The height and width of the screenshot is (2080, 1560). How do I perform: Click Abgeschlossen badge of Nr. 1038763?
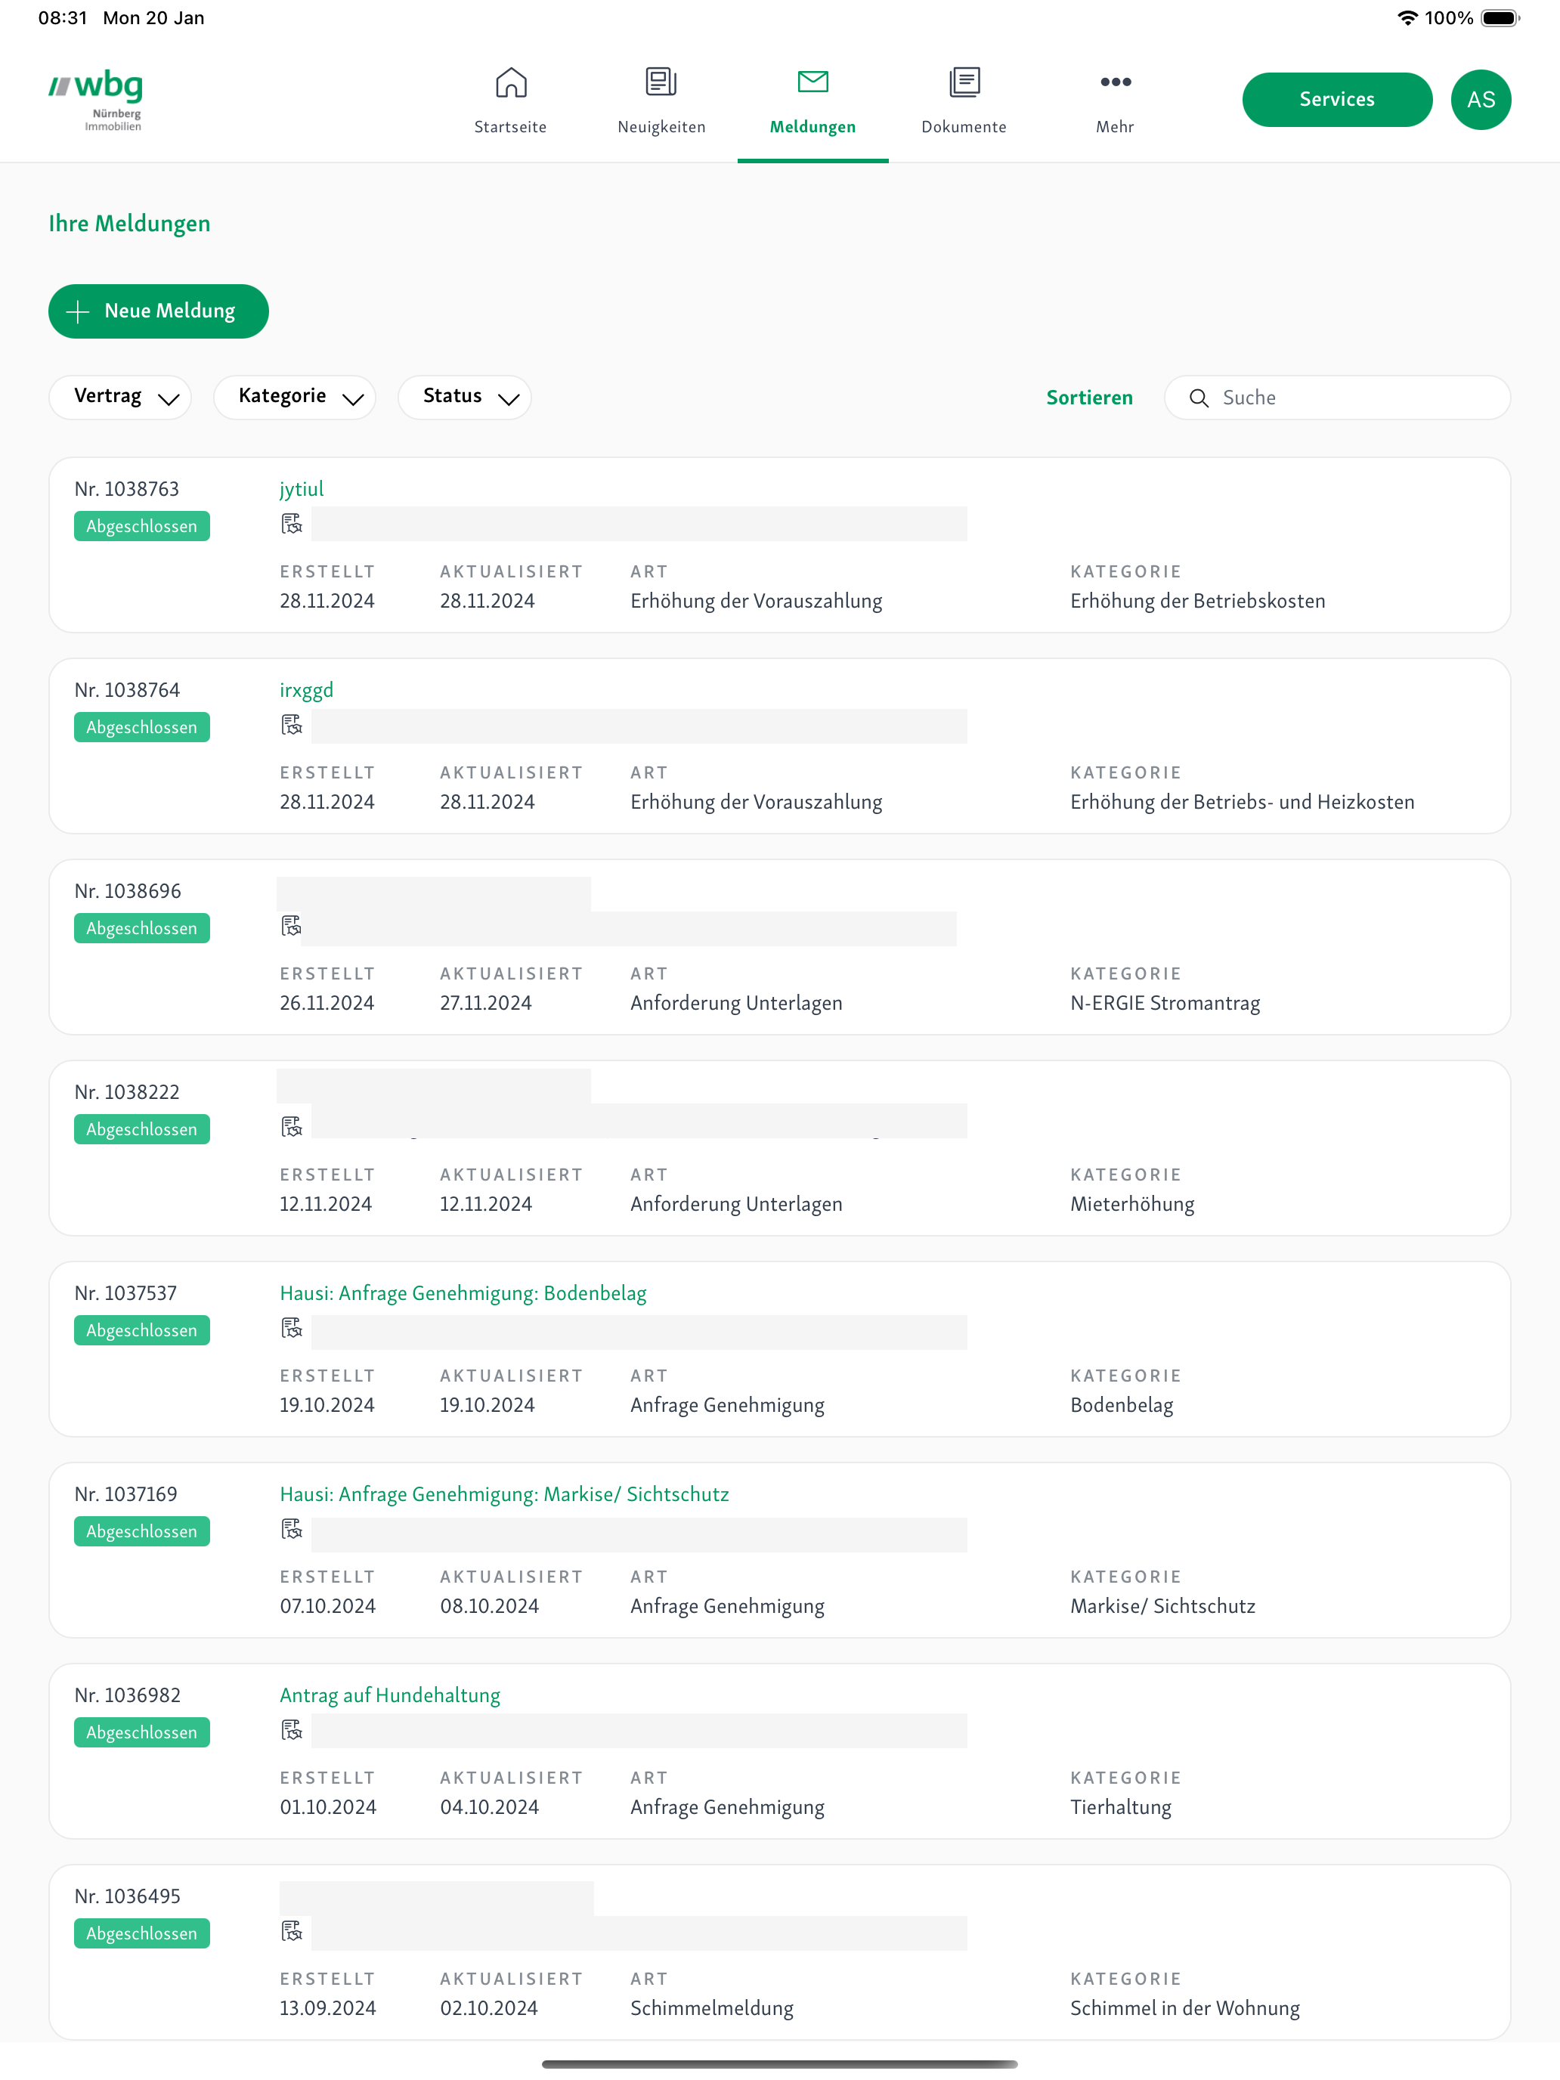142,527
